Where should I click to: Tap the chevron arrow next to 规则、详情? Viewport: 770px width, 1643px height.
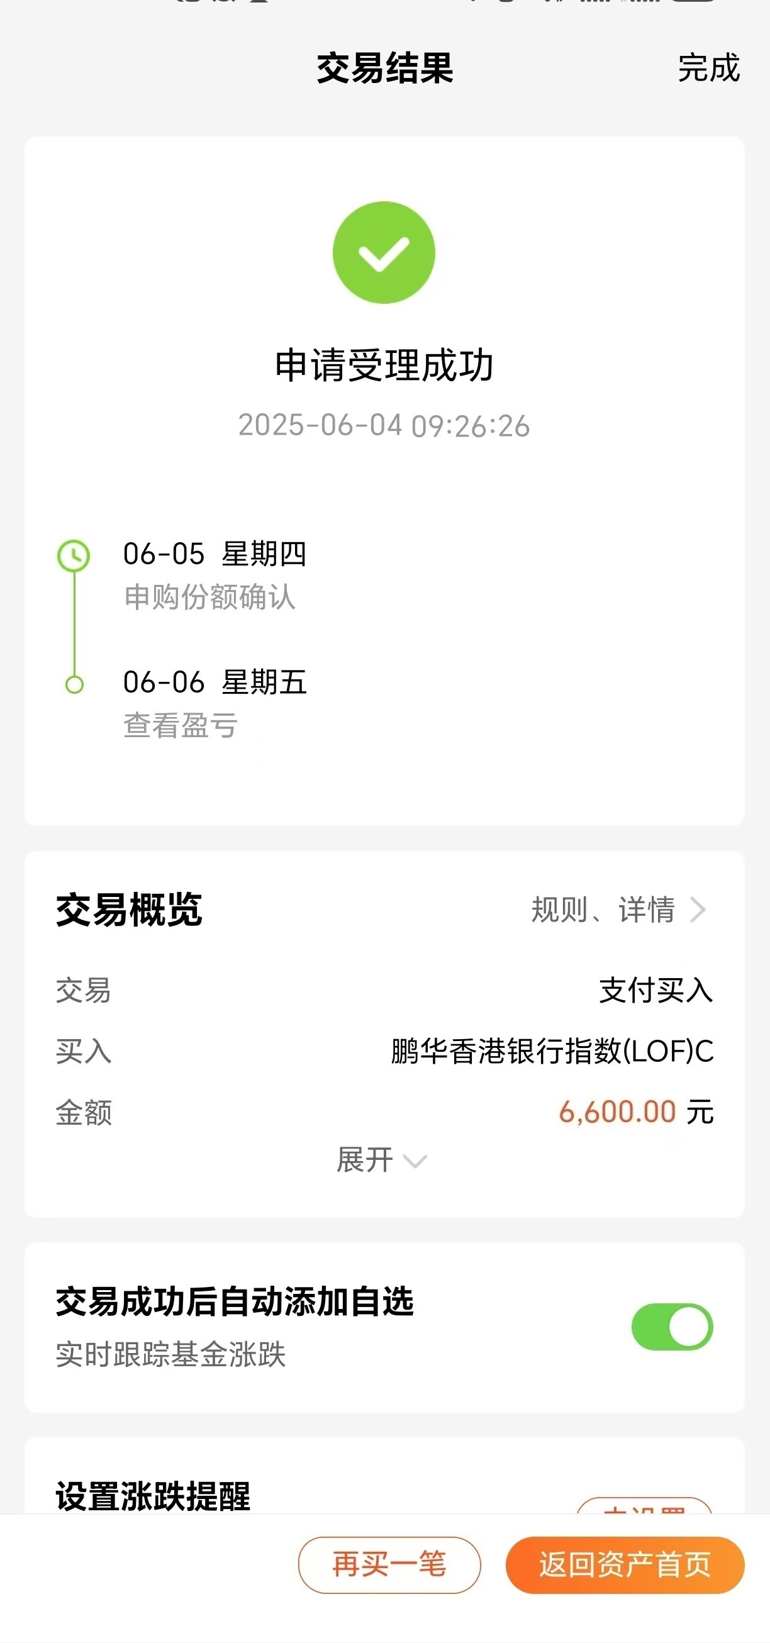point(698,910)
